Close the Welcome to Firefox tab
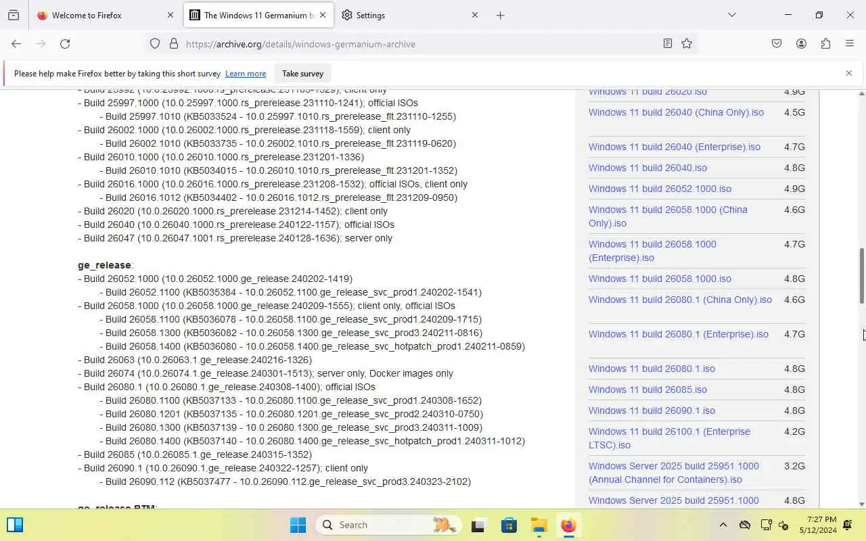This screenshot has width=866, height=541. (170, 15)
